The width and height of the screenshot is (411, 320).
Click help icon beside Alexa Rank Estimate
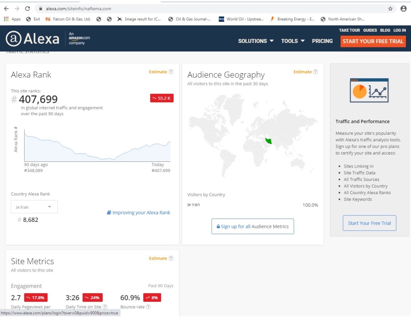pos(171,72)
